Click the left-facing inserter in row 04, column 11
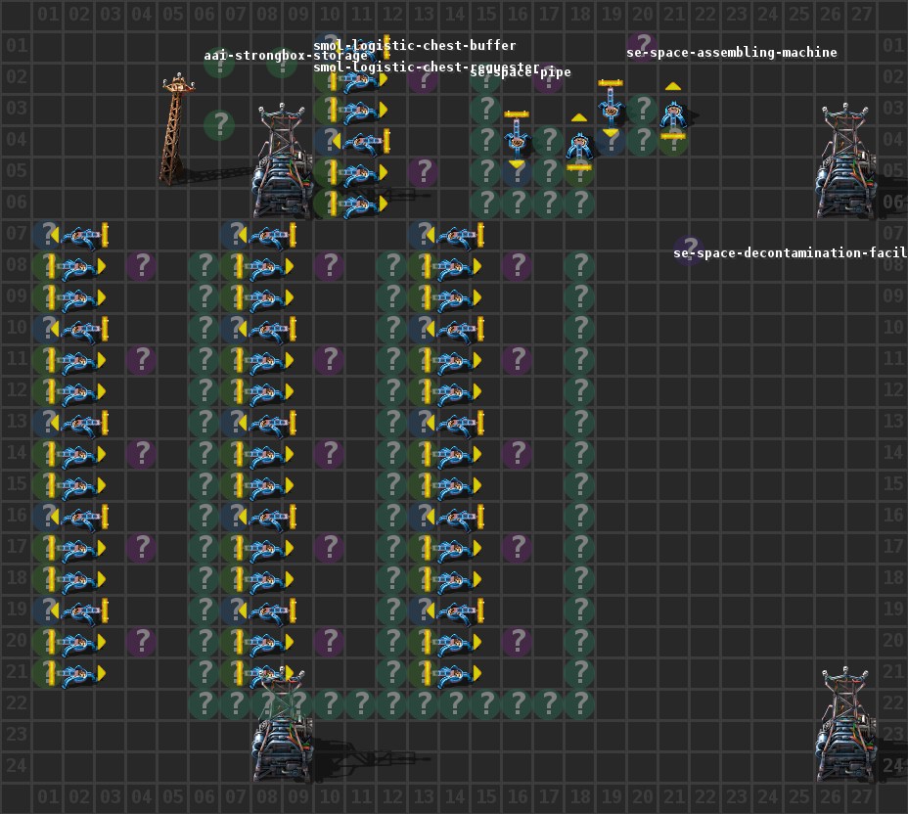The height and width of the screenshot is (814, 908). coord(361,142)
